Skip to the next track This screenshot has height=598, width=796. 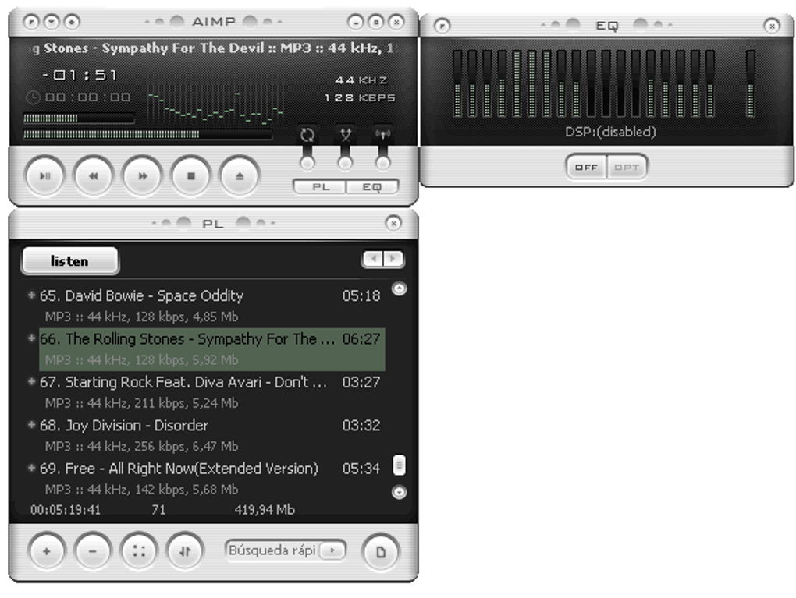click(142, 176)
